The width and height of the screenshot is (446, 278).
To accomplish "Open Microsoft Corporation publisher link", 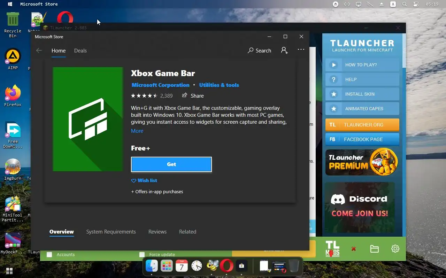I will 160,85.
